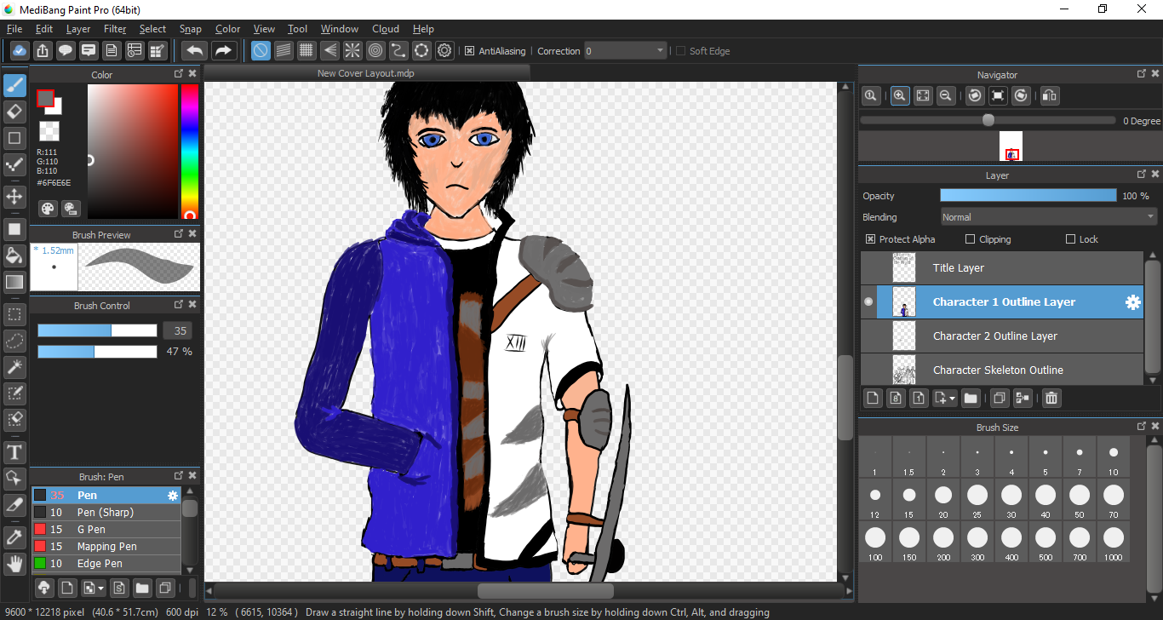Viewport: 1163px width, 620px height.
Task: Open the add layer dropdown arrow
Action: (x=951, y=399)
